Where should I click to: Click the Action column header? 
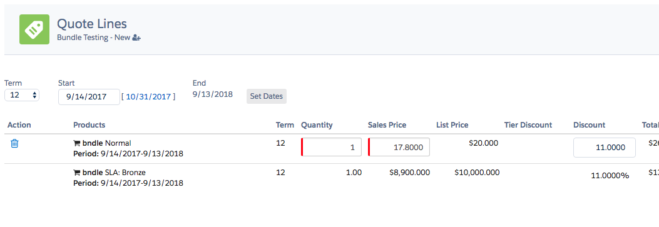pyautogui.click(x=19, y=125)
